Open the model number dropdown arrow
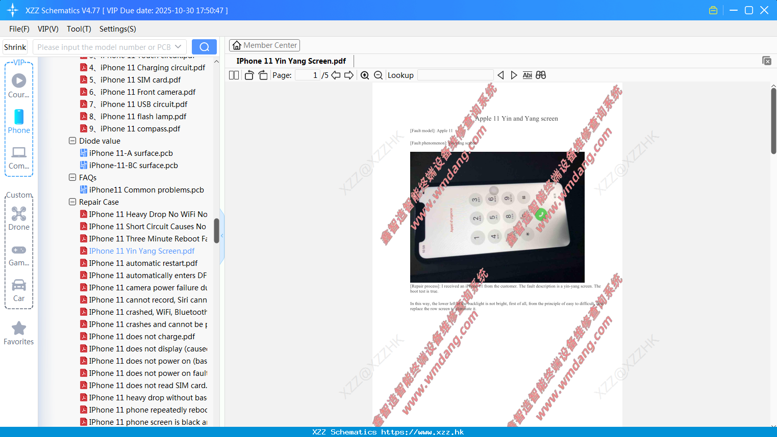777x437 pixels. coord(178,47)
